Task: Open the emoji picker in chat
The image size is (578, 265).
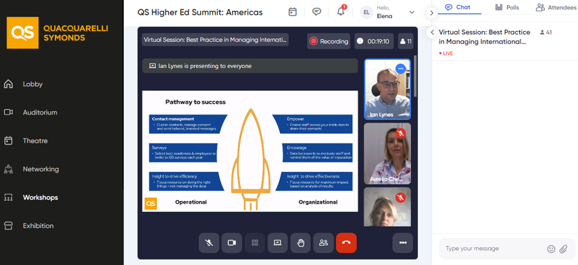Action: pos(551,249)
